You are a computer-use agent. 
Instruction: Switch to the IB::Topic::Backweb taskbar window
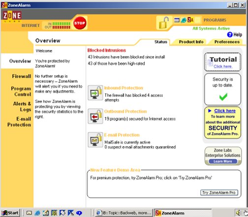124,213
